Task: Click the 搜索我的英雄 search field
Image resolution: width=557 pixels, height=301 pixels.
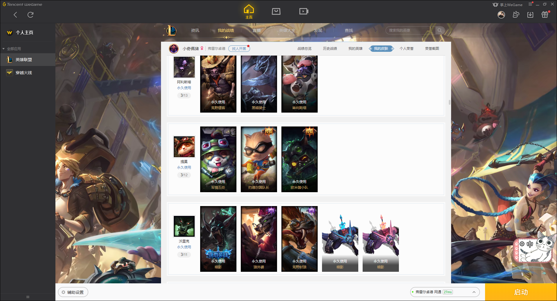Action: coord(410,30)
